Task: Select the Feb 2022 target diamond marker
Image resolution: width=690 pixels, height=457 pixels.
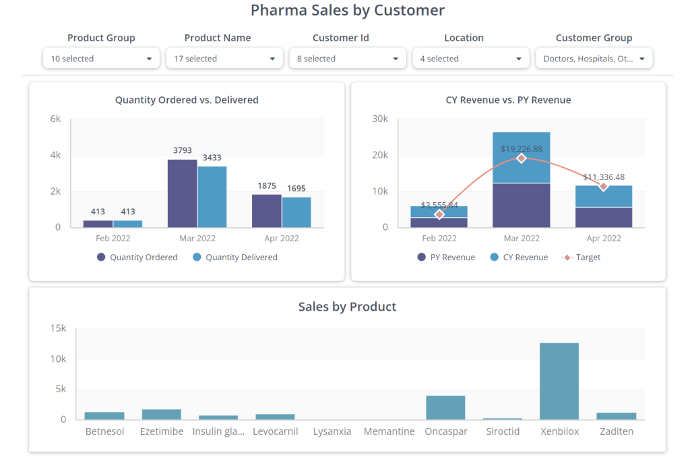Action: point(439,214)
